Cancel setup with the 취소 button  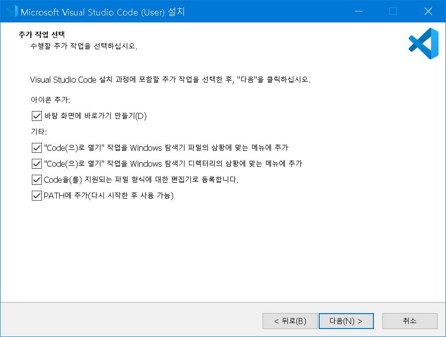pyautogui.click(x=410, y=321)
